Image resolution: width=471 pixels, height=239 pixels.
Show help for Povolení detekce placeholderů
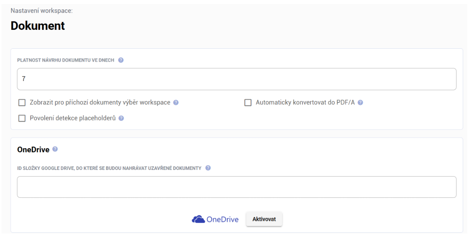point(121,118)
